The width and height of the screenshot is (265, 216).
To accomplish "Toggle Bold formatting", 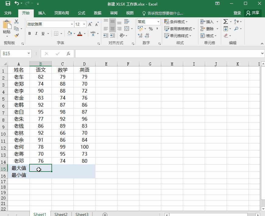I will point(30,34).
